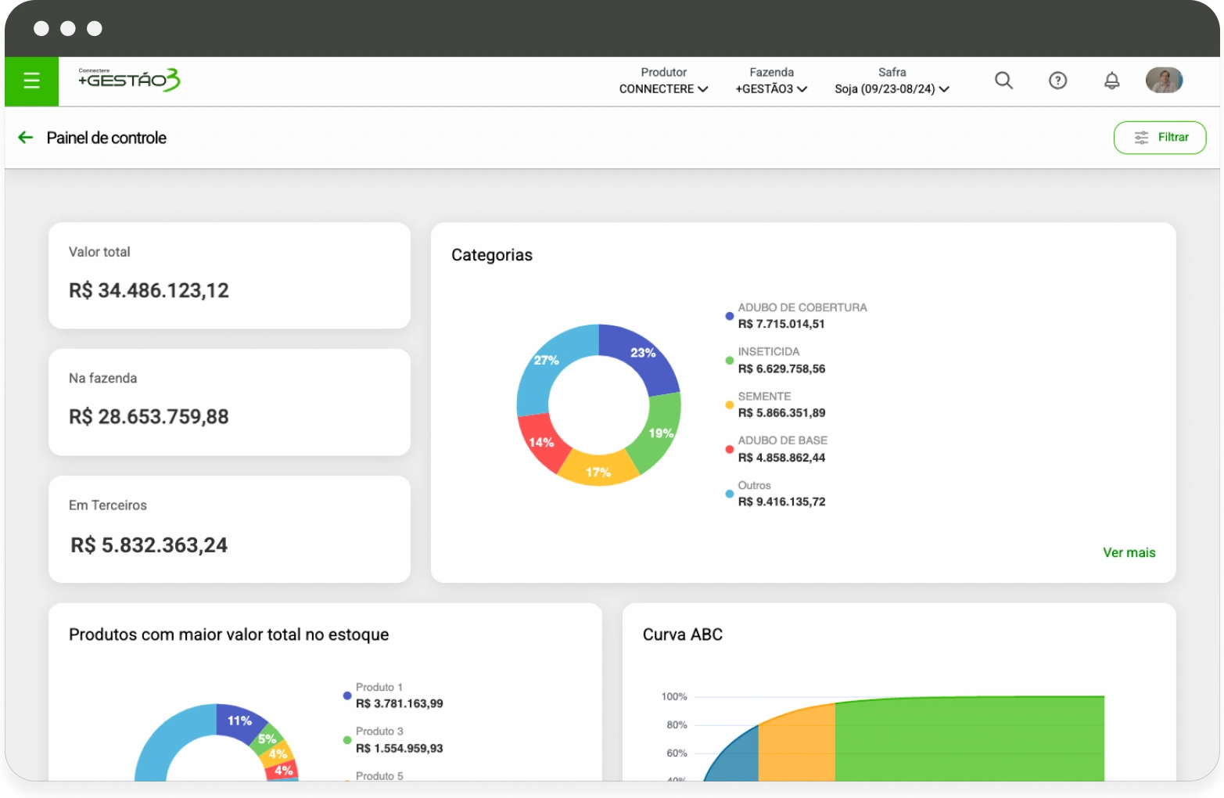The width and height of the screenshot is (1224, 798).
Task: Click the search magnifier icon
Action: pos(1003,81)
